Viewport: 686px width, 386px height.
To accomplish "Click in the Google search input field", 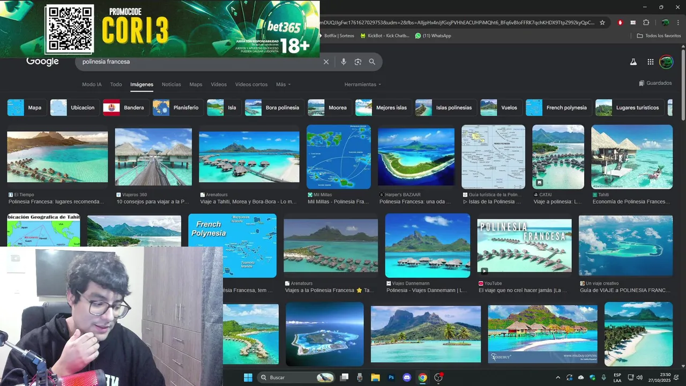I will (x=198, y=62).
